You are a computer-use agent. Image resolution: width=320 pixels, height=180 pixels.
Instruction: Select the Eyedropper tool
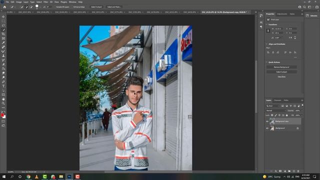tap(3, 42)
